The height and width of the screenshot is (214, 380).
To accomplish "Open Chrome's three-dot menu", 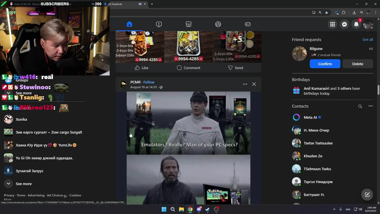I will coord(376,12).
